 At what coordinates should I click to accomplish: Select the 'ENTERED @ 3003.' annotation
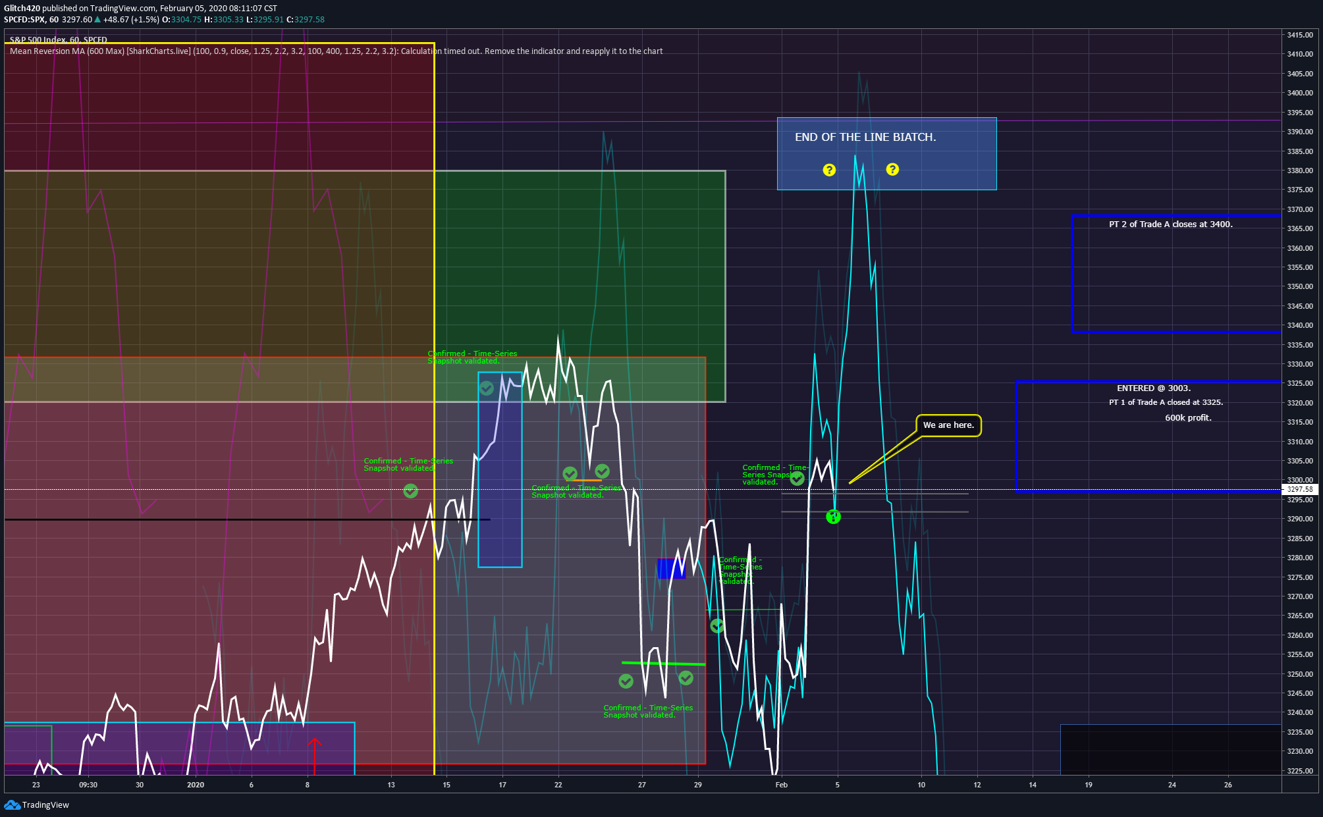coord(1154,388)
